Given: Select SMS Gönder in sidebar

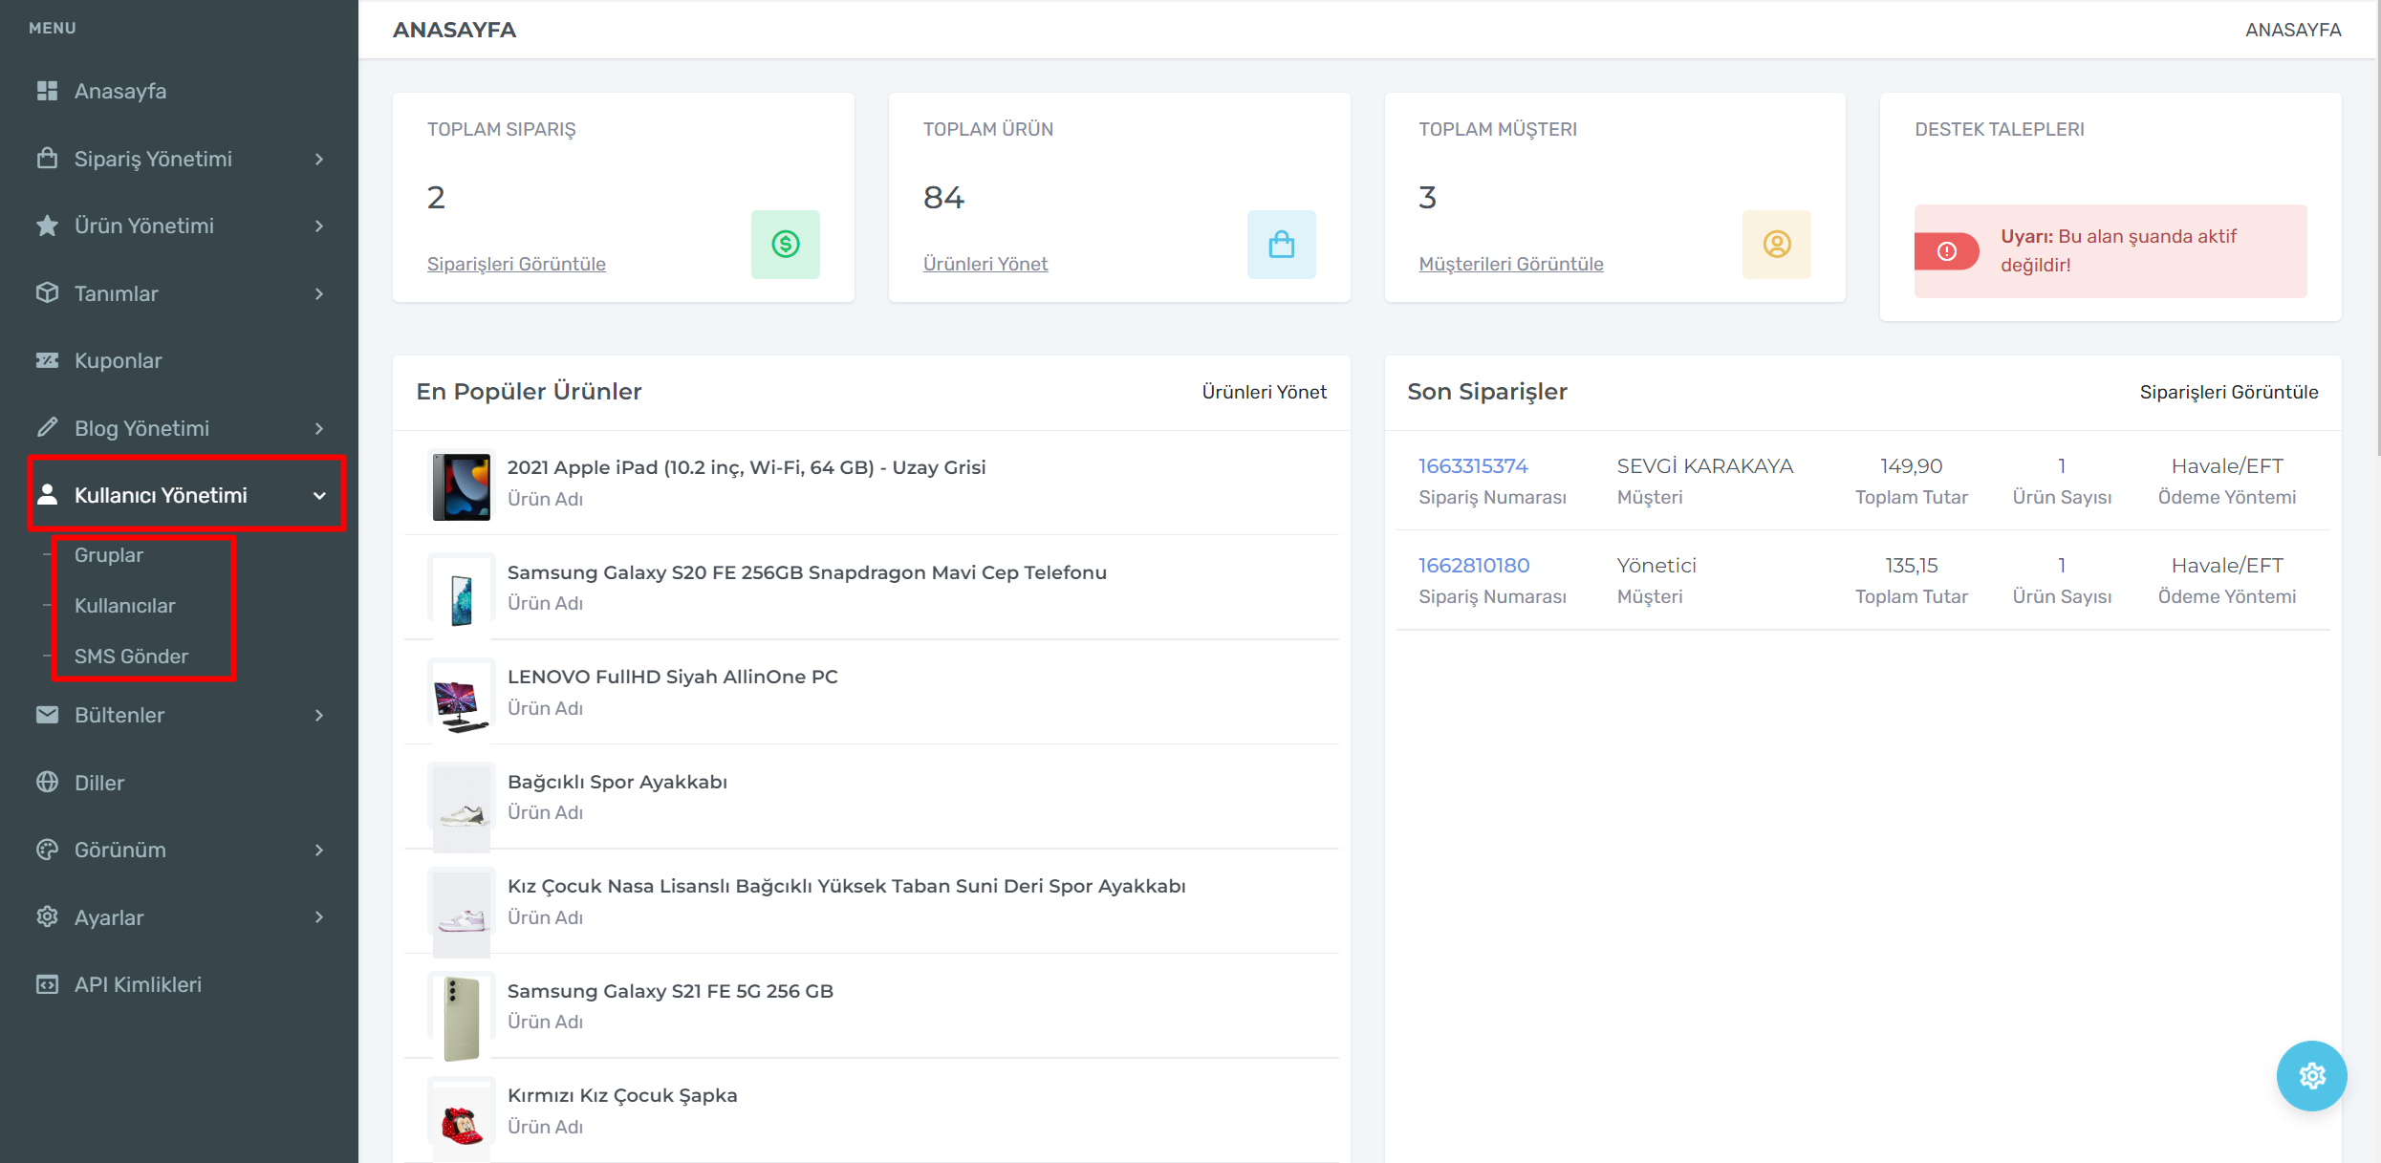Looking at the screenshot, I should [131, 657].
